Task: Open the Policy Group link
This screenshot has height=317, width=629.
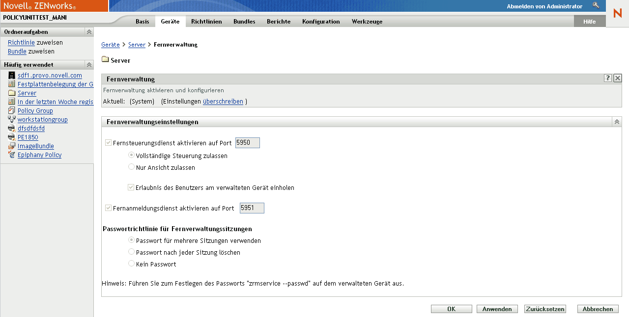Action: pos(35,111)
